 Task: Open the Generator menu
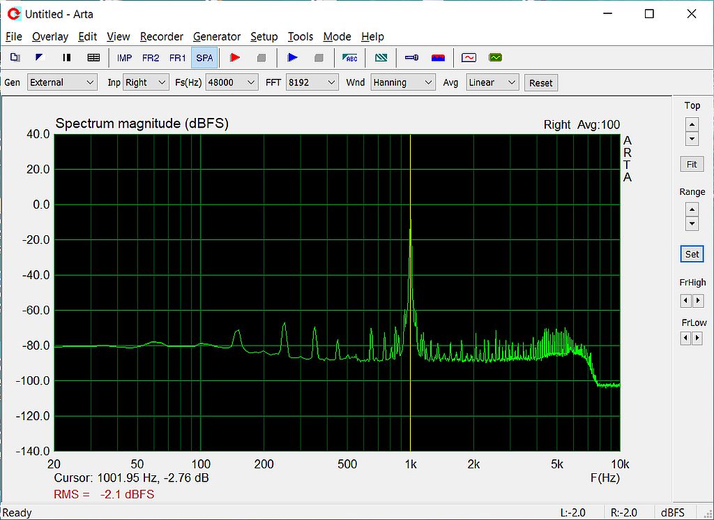[217, 36]
